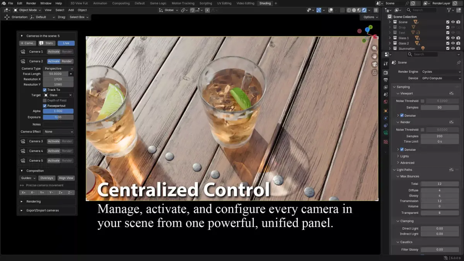
Task: Open the Render menu
Action: 31,3
